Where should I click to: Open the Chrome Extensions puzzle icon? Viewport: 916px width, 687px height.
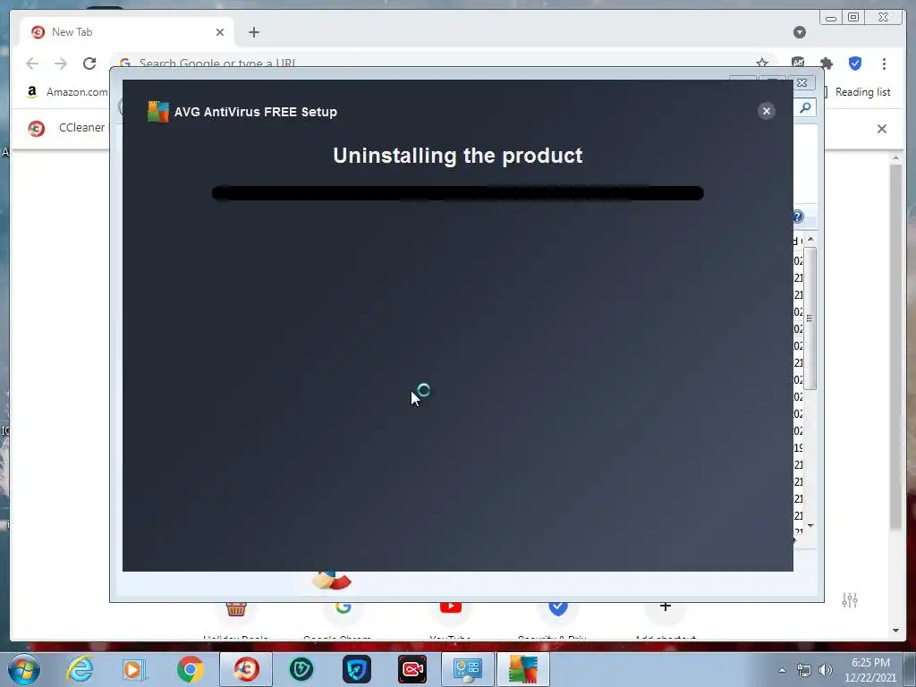(x=826, y=64)
